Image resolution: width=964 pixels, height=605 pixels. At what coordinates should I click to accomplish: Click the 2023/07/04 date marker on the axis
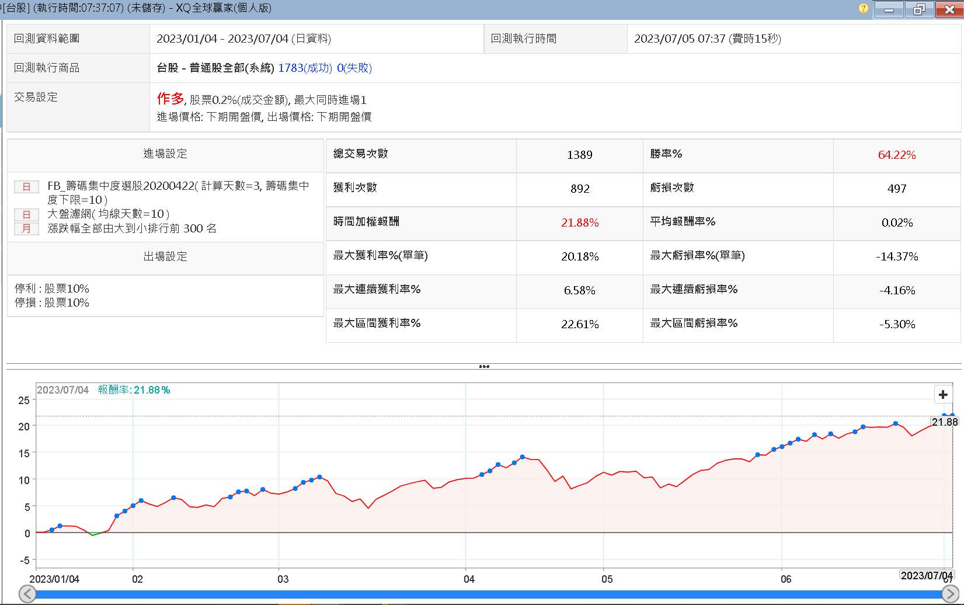tap(926, 576)
